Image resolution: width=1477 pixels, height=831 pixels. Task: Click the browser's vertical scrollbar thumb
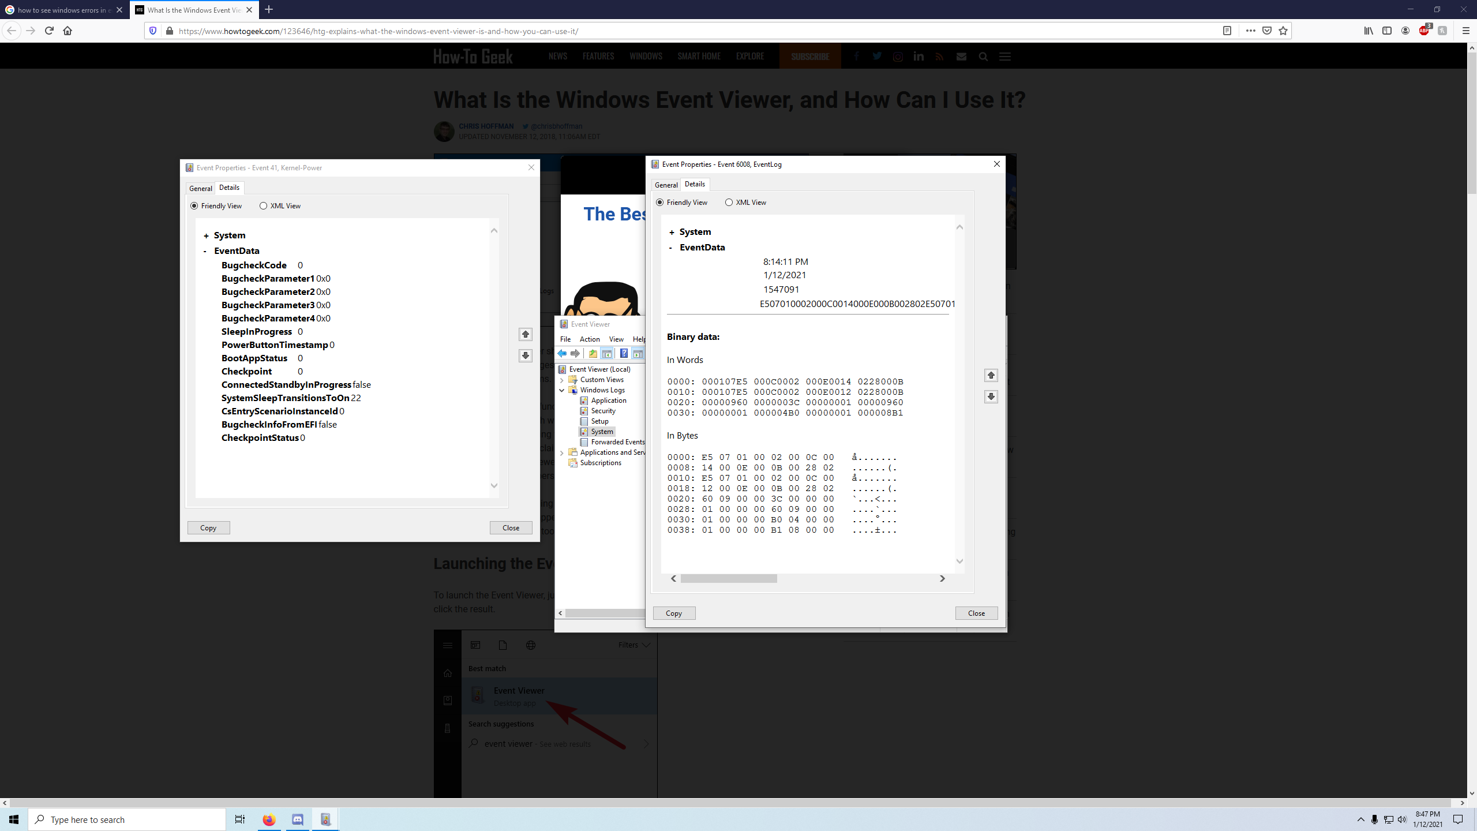pos(1472,123)
